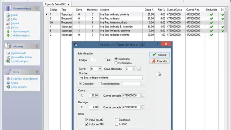Viewport: 231px width, 130px height.
Task: Check the Es IGIC checkbox
Action: click(117, 124)
